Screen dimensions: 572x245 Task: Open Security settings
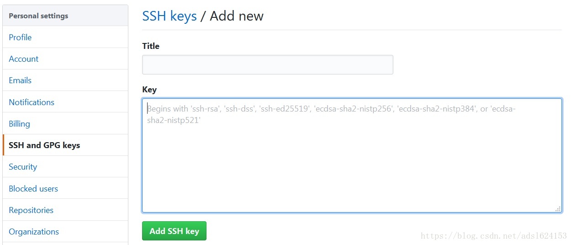[x=23, y=167]
